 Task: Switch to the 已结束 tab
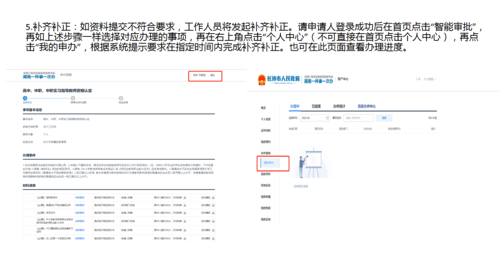316,106
